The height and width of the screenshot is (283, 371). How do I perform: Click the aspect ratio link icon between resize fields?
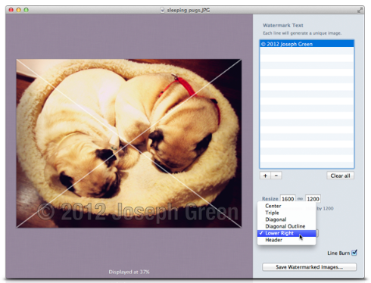click(300, 199)
